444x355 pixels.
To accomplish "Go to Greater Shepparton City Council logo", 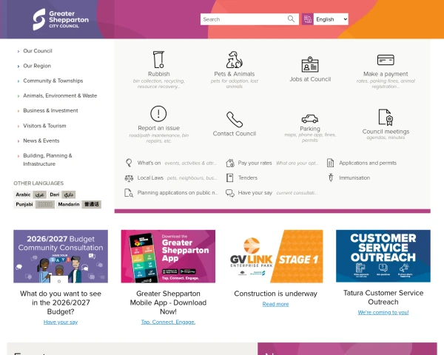I will point(61,19).
